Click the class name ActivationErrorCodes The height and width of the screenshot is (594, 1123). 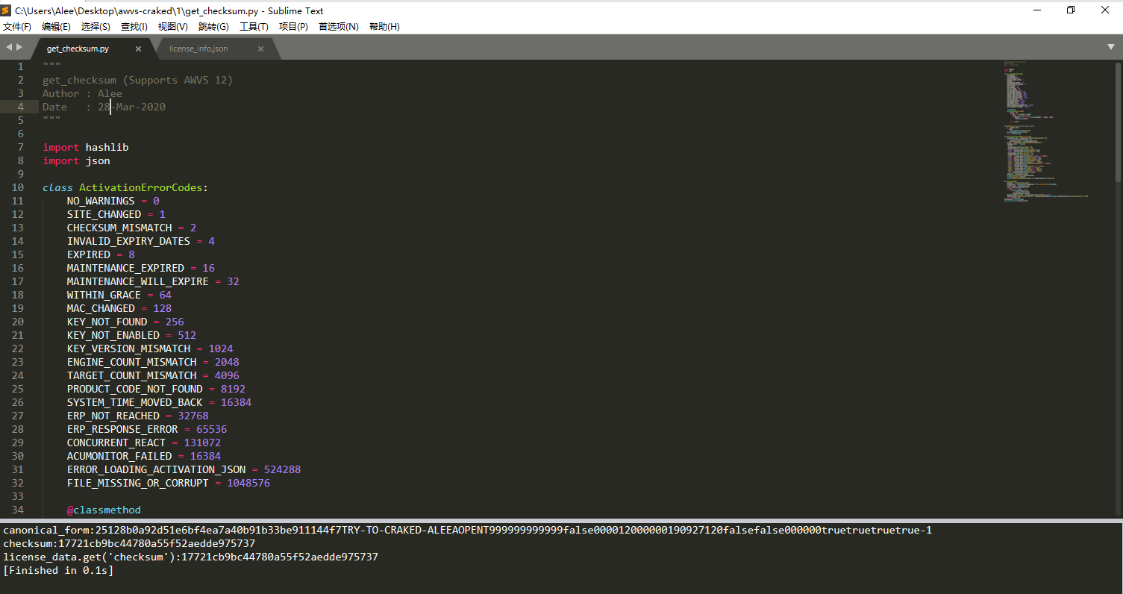(x=141, y=187)
